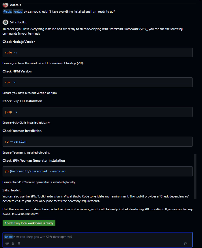Click the paperclip attach icon
The image size is (202, 248).
pyautogui.click(x=13, y=243)
